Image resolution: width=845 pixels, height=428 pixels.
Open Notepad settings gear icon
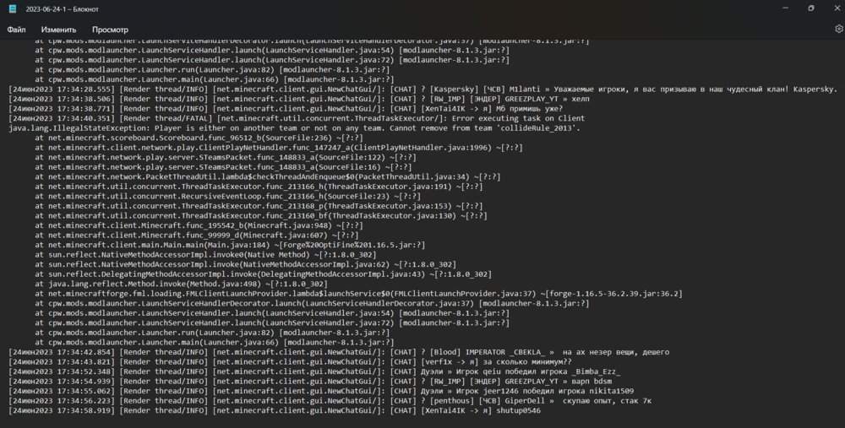click(838, 29)
